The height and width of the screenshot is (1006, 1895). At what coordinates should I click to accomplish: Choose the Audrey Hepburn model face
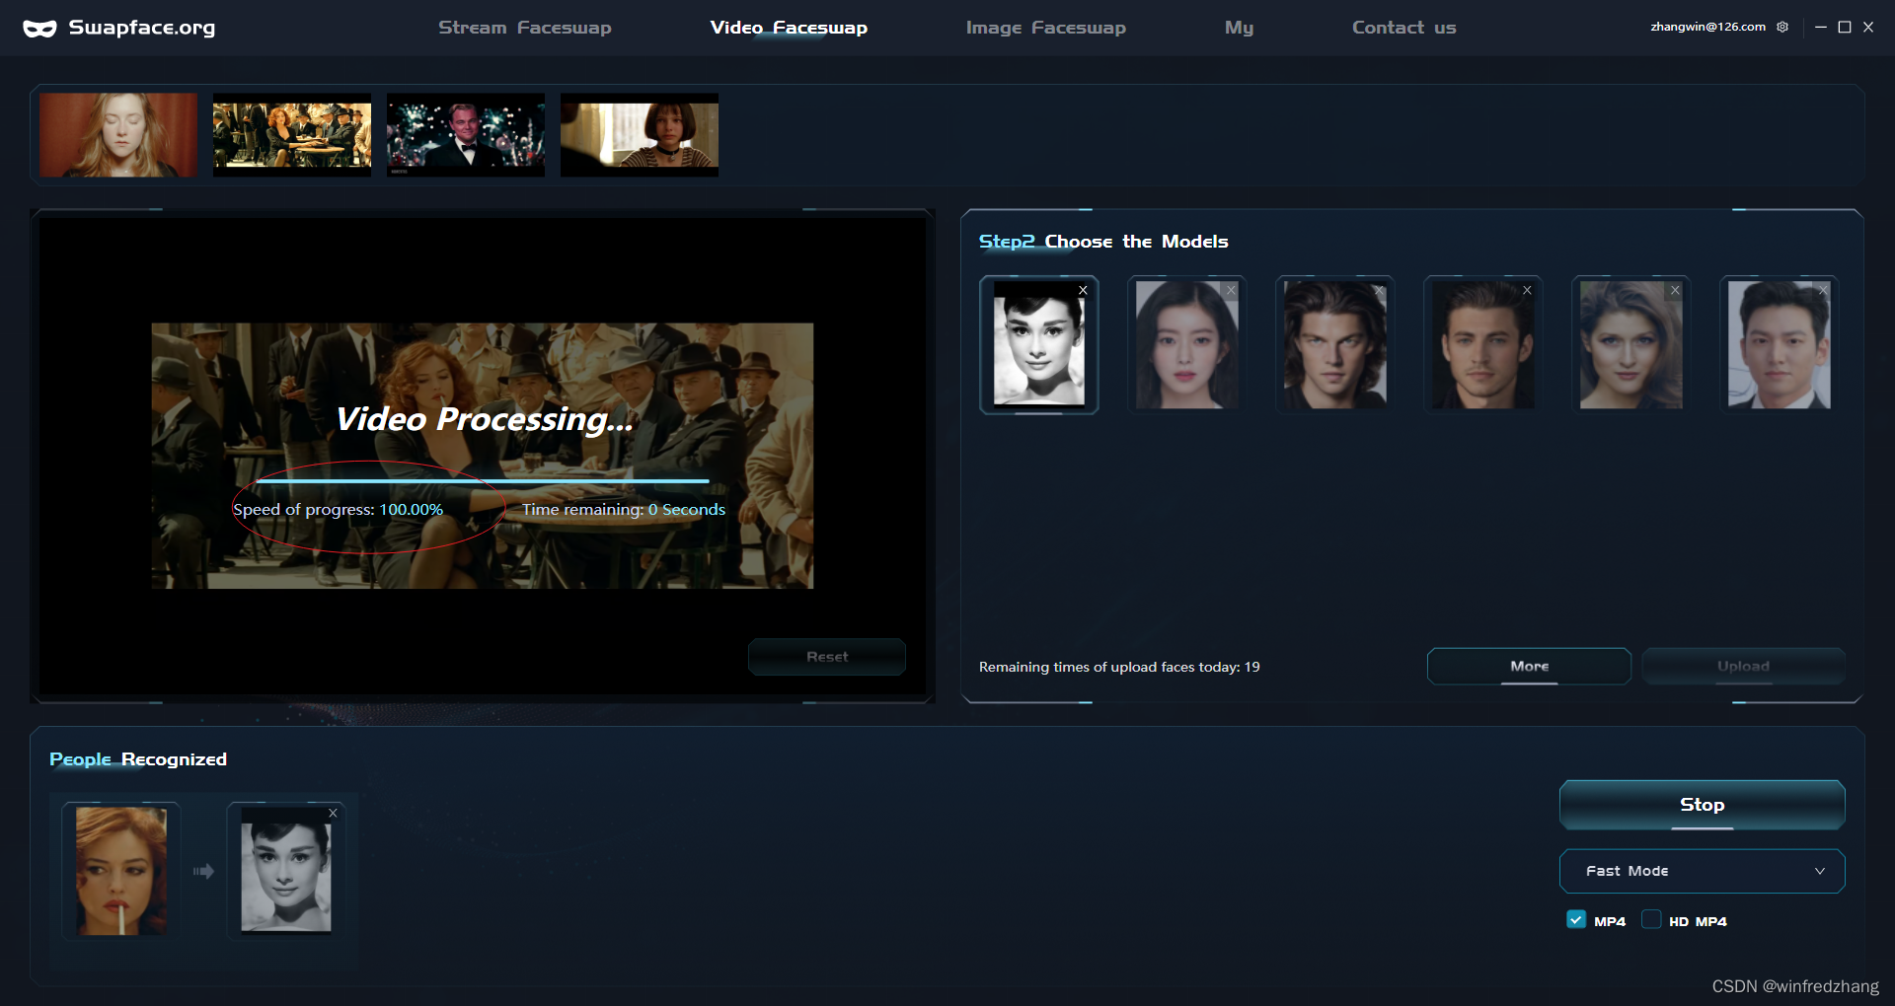[1038, 344]
